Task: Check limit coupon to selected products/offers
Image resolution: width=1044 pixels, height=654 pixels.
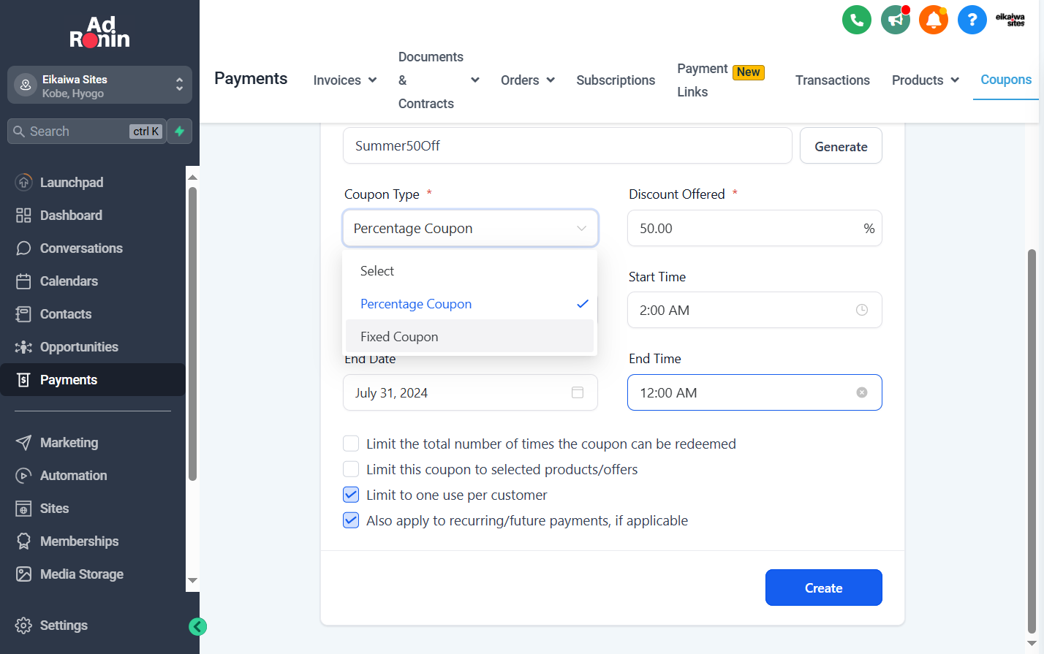Action: pyautogui.click(x=351, y=469)
